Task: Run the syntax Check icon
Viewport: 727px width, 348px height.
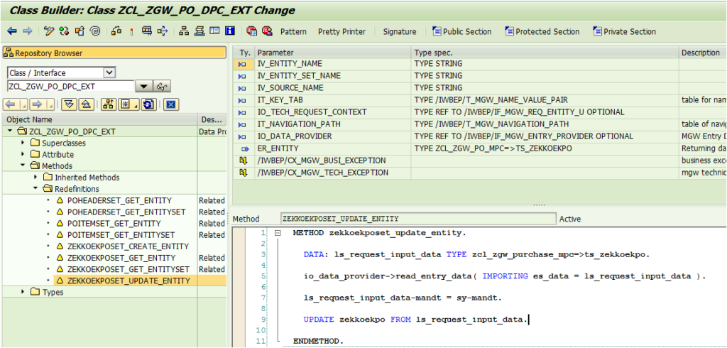Action: click(x=116, y=31)
